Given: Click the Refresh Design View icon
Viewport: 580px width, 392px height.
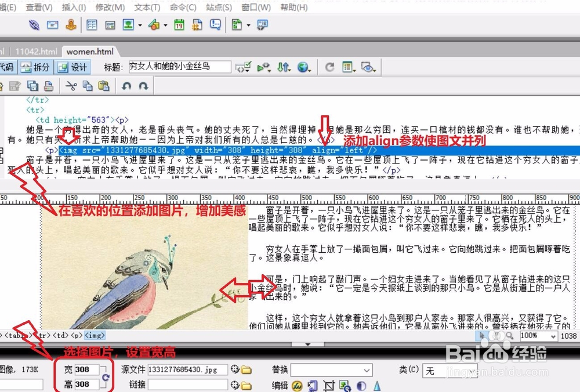Looking at the screenshot, I should [329, 67].
